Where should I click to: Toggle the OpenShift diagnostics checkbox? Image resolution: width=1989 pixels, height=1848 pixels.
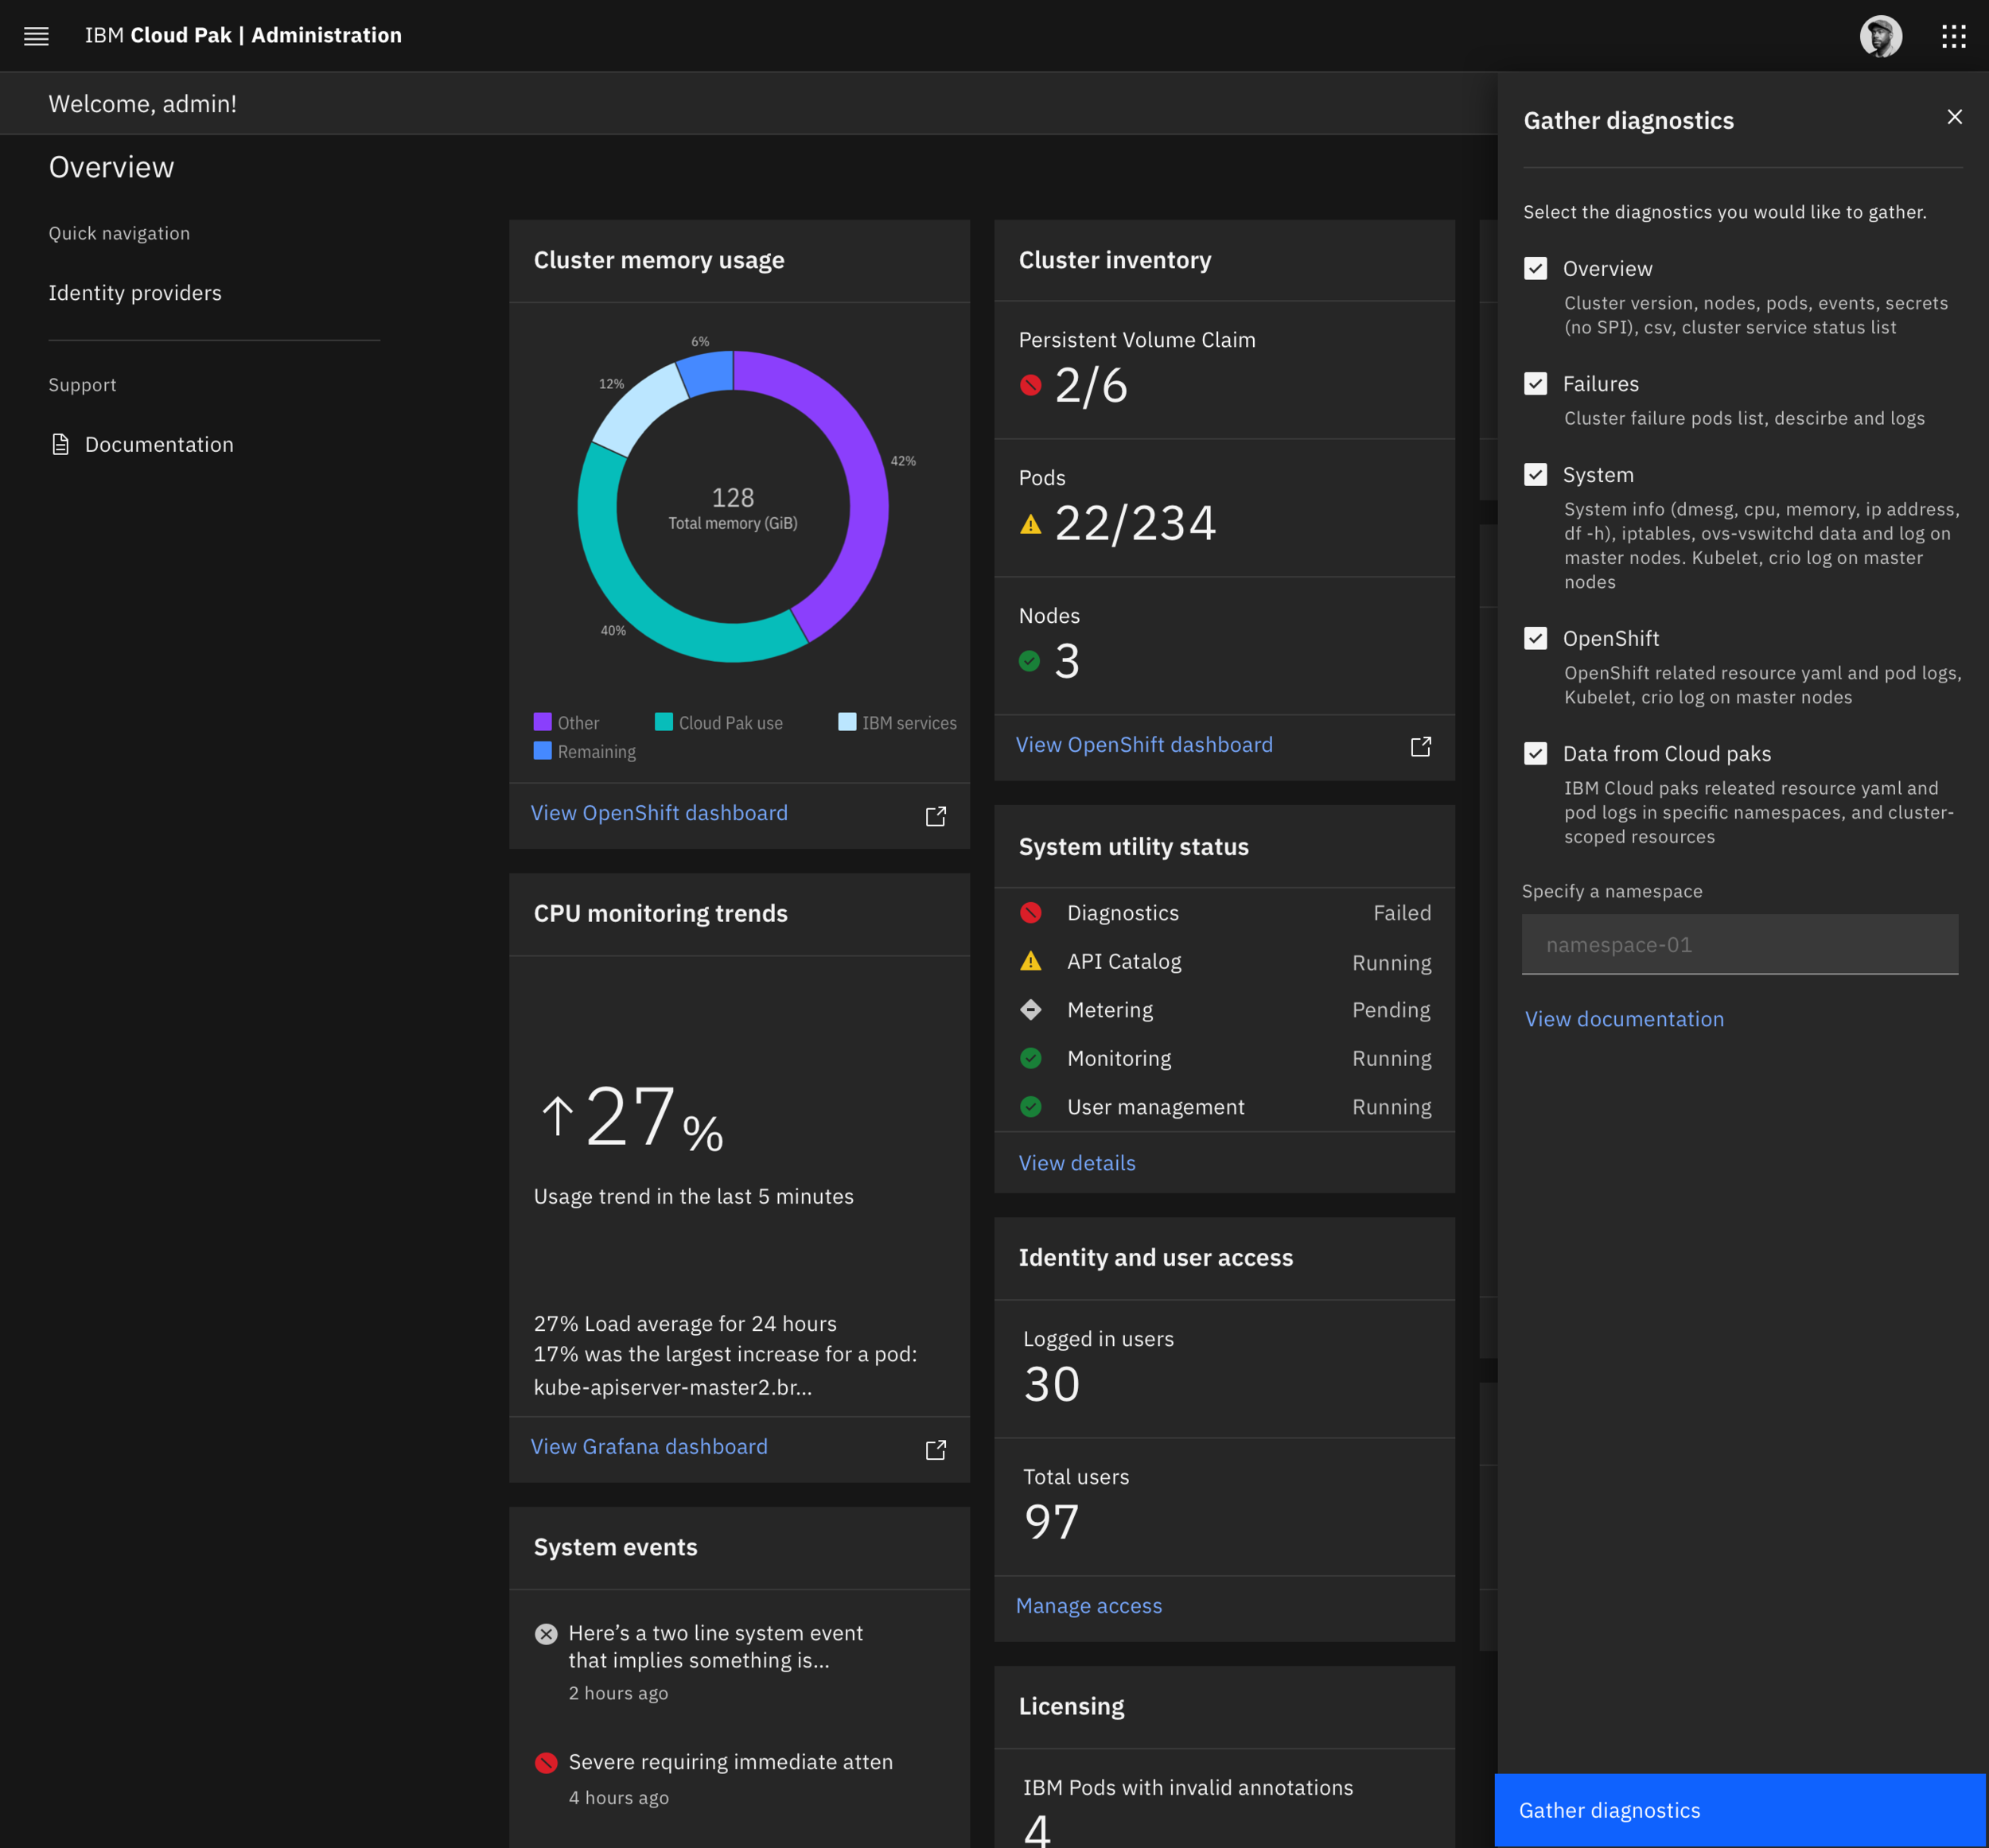[x=1535, y=638]
